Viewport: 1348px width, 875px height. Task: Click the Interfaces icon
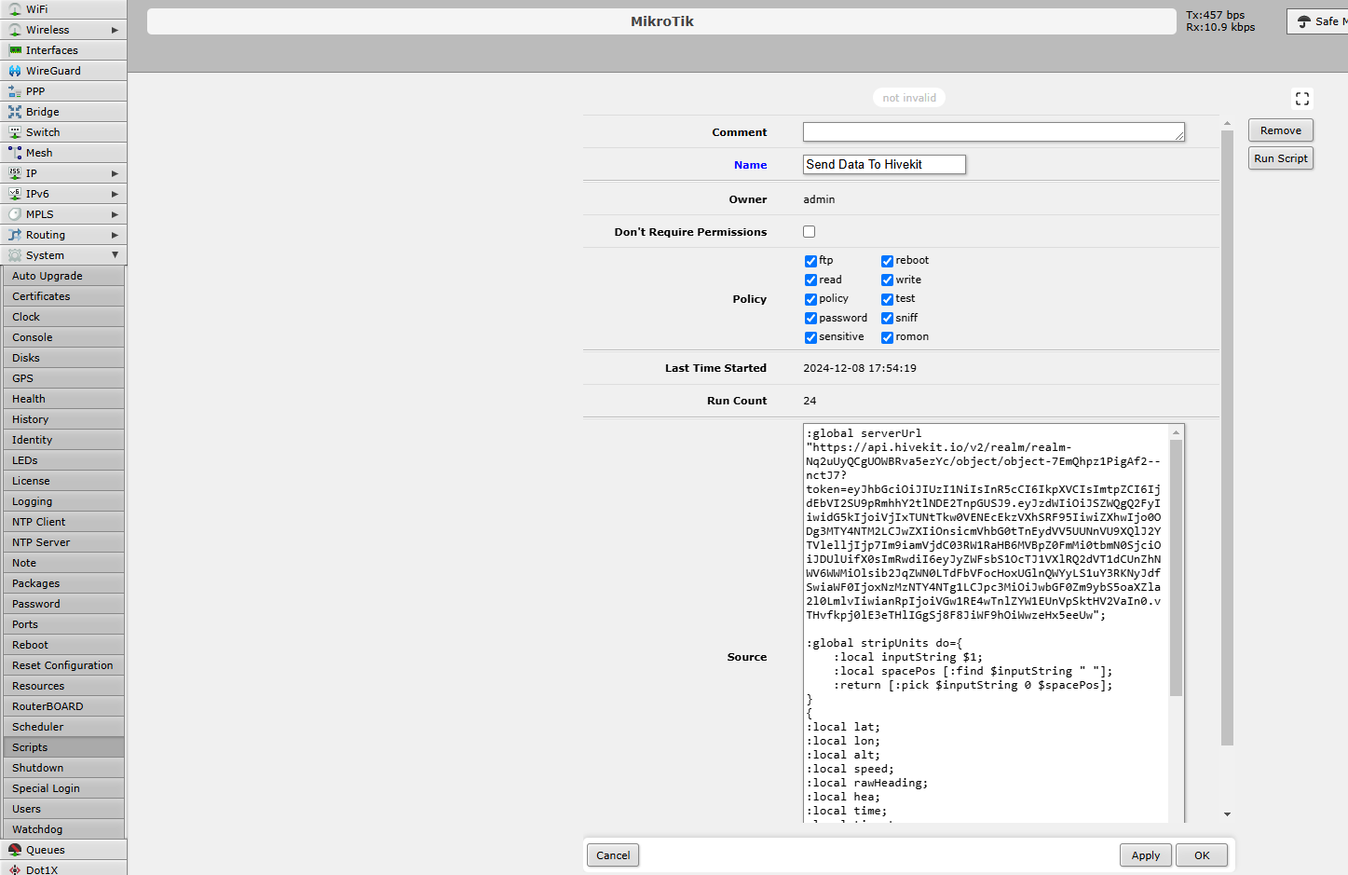coord(15,50)
